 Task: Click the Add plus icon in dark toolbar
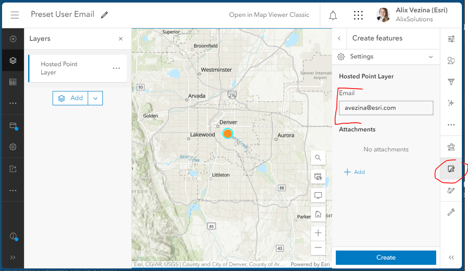(x=13, y=39)
